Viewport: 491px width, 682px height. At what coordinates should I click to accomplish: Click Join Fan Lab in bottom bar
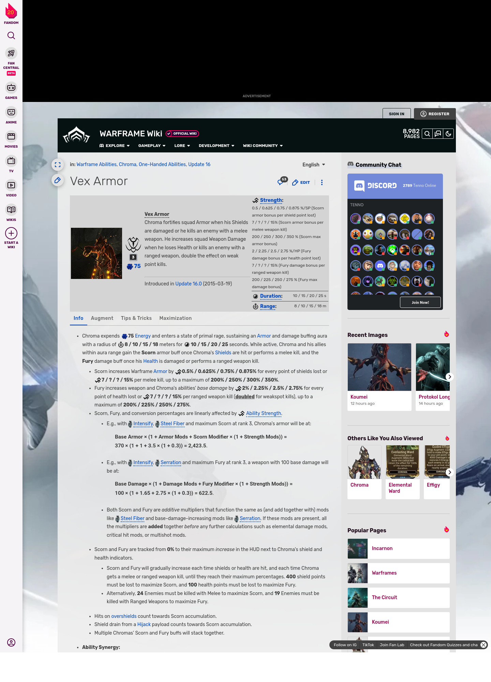point(392,645)
